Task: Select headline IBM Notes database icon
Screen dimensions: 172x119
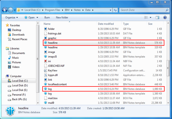Action: (x=46, y=43)
